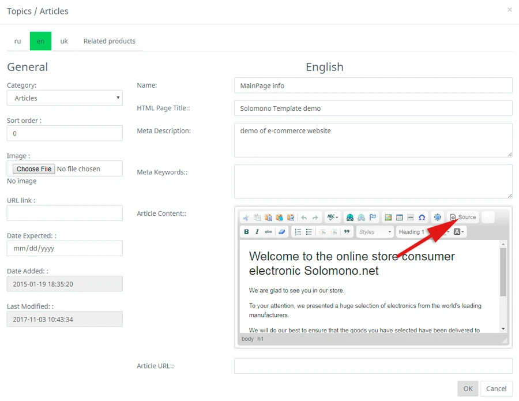Open the Category dropdown showing Articles
Screen dimensions: 519x401
pos(65,98)
